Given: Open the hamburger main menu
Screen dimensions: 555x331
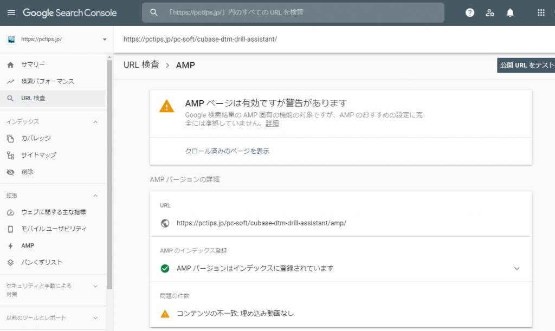Looking at the screenshot, I should pyautogui.click(x=11, y=13).
